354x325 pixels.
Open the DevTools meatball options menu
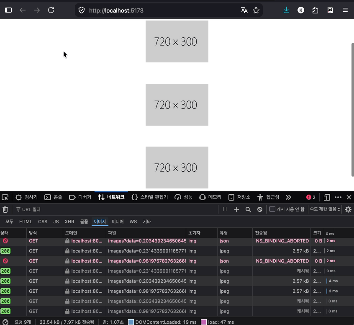[x=338, y=197]
